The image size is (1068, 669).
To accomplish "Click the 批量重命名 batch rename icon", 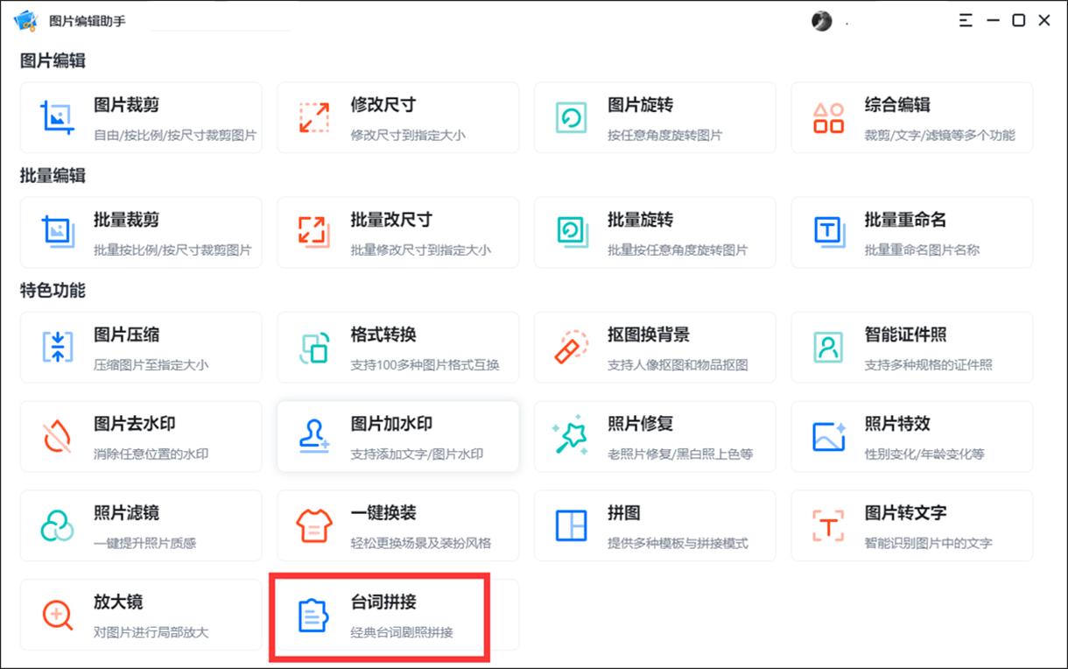I will click(827, 232).
